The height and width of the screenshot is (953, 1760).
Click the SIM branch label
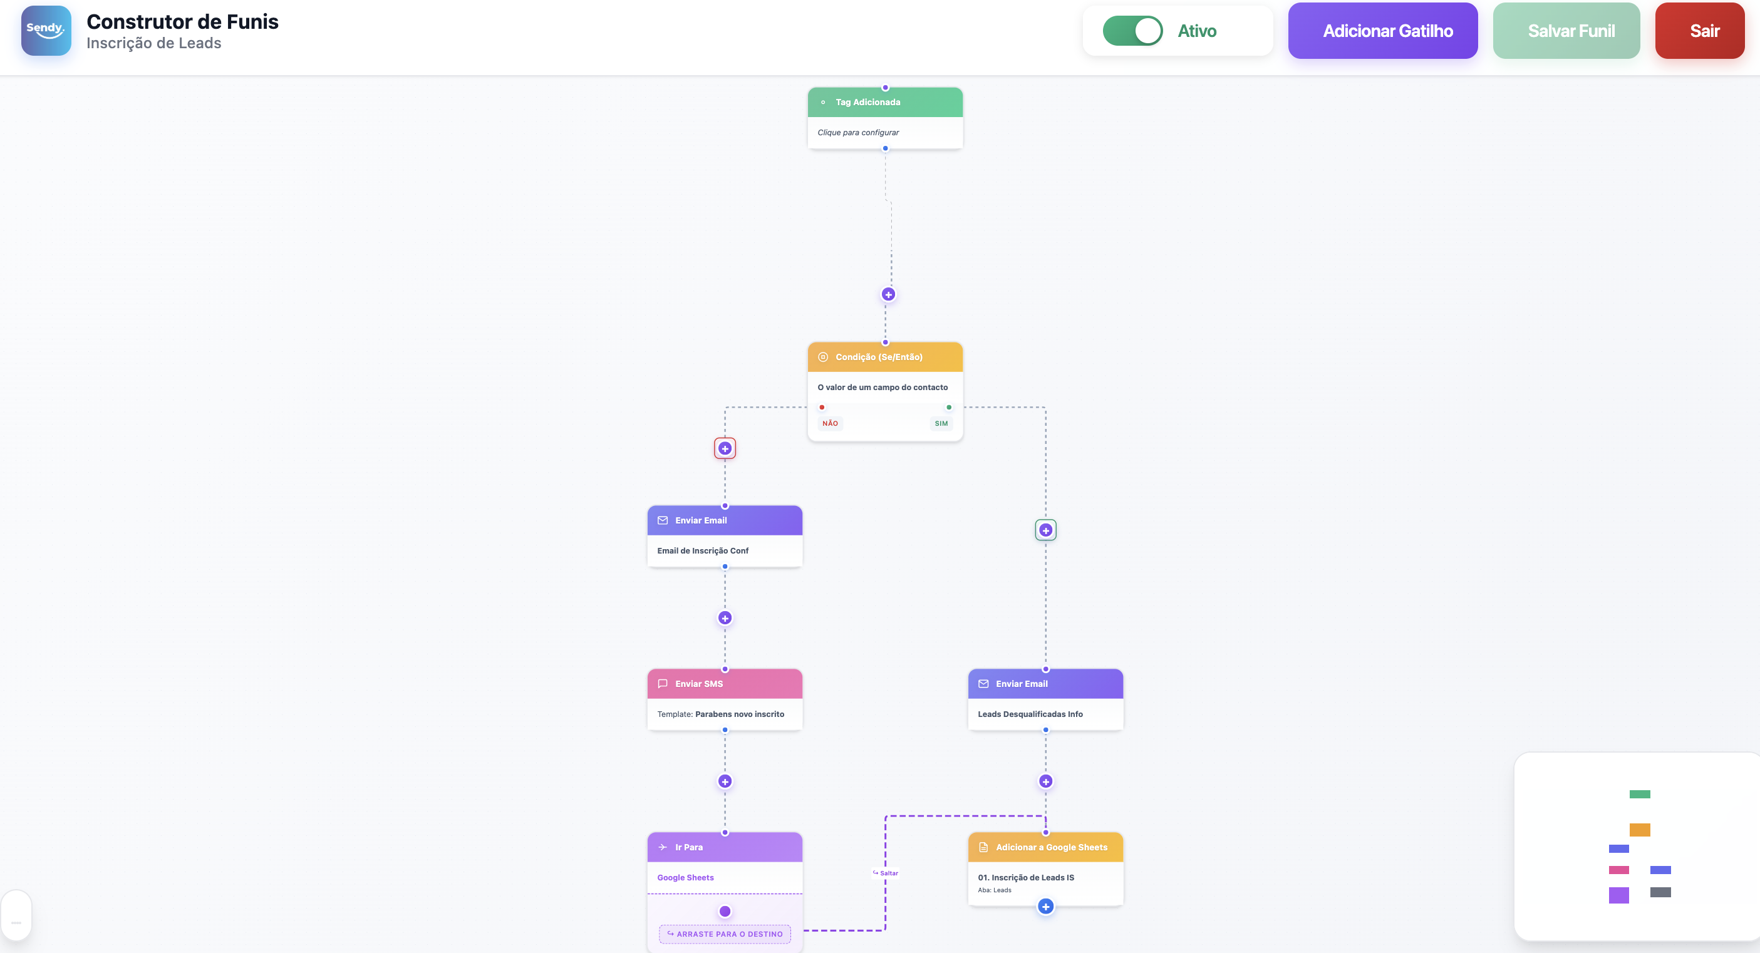(940, 423)
